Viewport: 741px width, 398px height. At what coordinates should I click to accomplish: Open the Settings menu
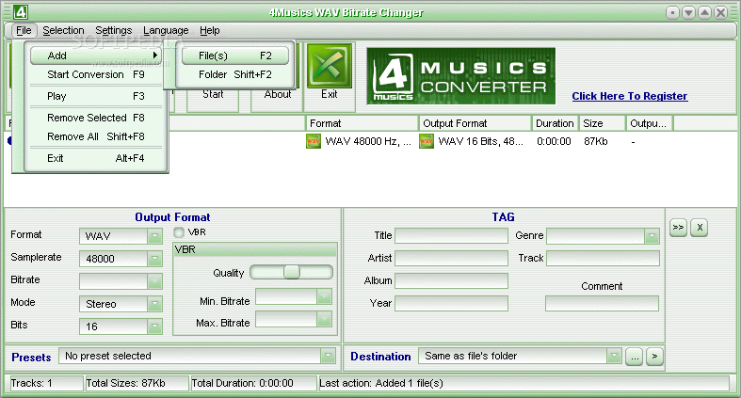pyautogui.click(x=113, y=31)
